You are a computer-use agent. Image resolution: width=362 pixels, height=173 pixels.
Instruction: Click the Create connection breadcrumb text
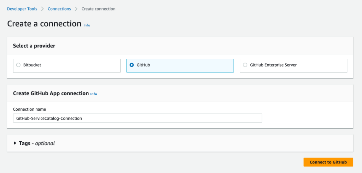[x=99, y=9]
